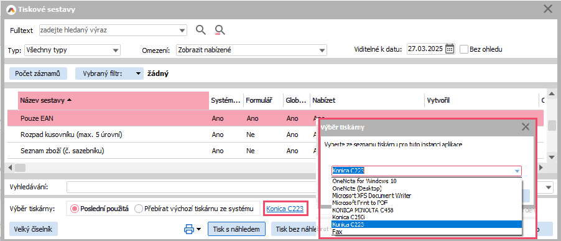This screenshot has width=561, height=241.
Task: Choose Microsoft XPS Document Writer printer
Action: pos(427,196)
